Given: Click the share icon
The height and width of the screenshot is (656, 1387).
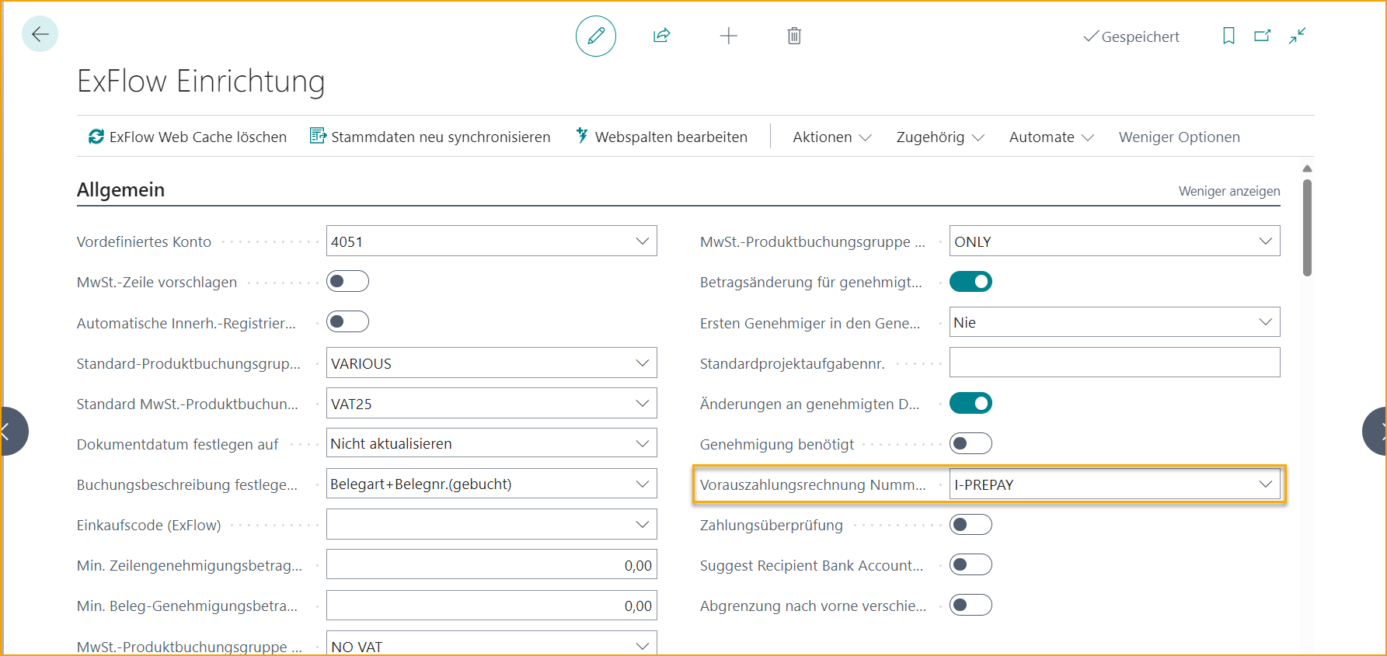Looking at the screenshot, I should tap(662, 36).
